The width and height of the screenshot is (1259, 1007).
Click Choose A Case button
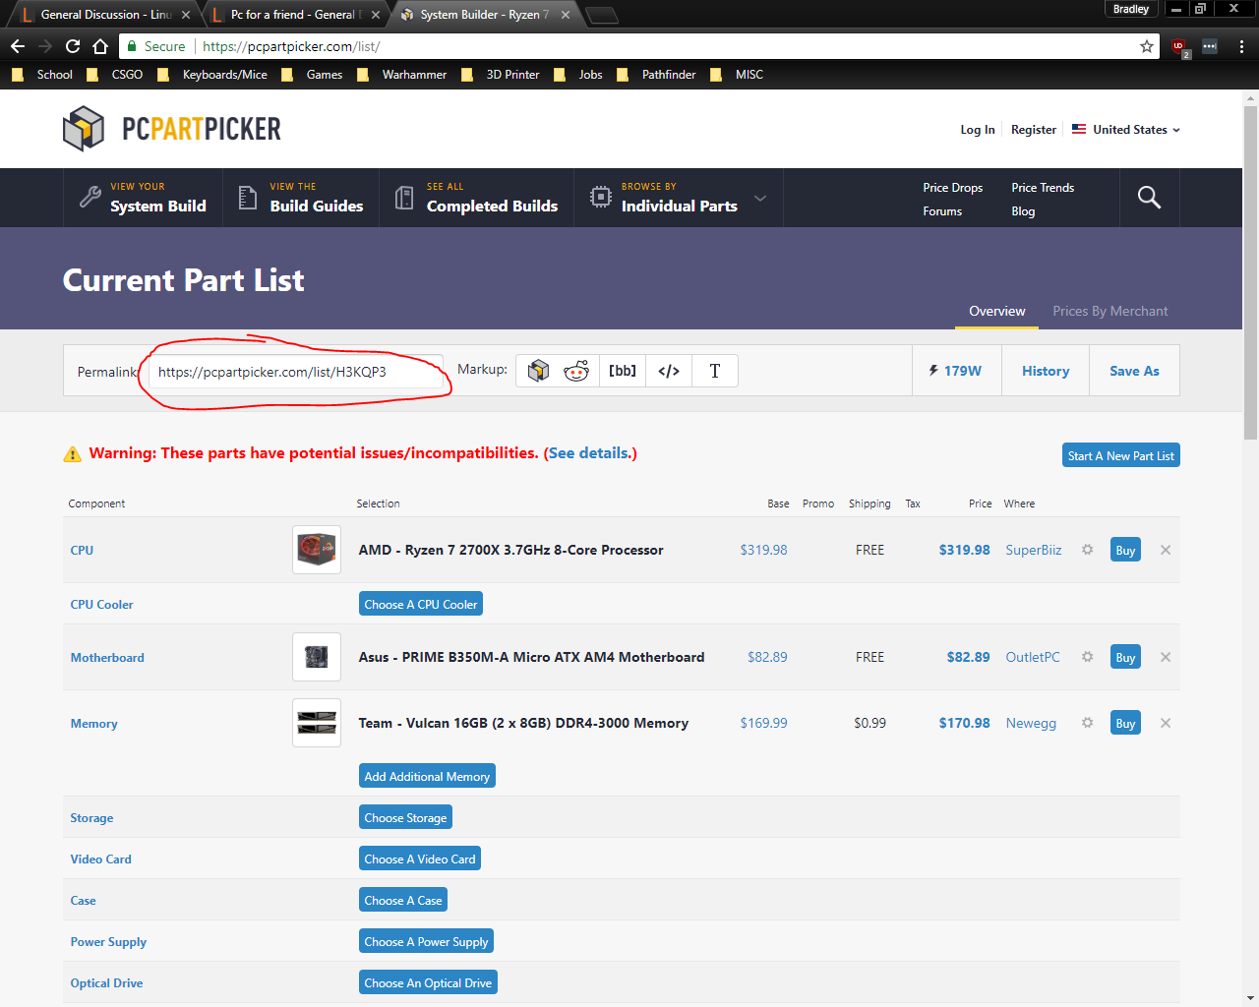[403, 900]
